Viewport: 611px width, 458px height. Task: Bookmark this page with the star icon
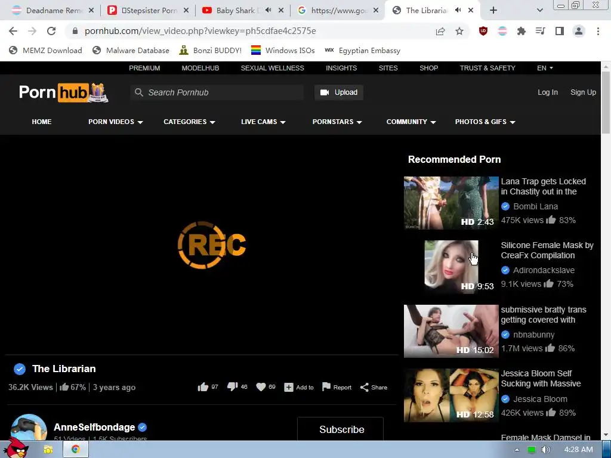(459, 31)
